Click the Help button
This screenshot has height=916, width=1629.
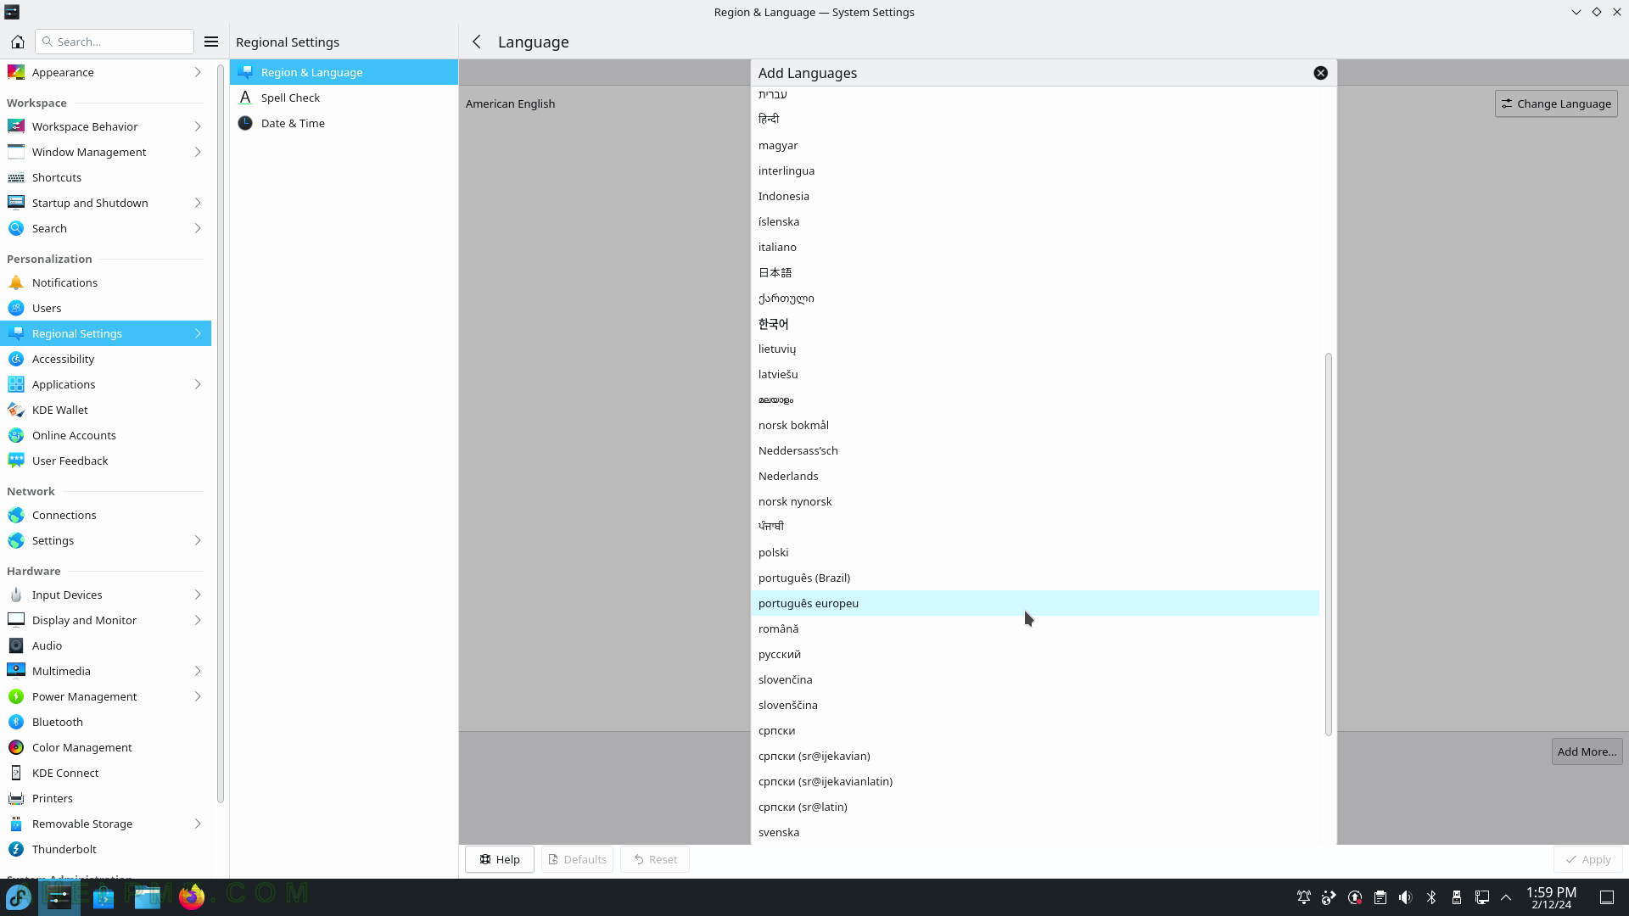[499, 859]
